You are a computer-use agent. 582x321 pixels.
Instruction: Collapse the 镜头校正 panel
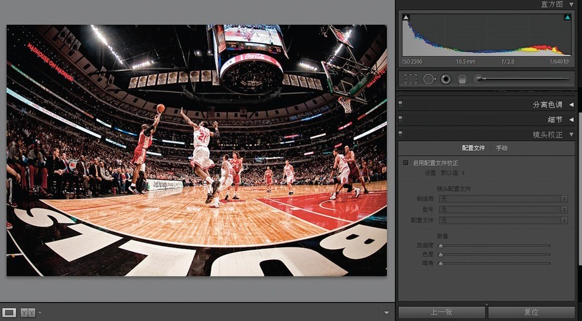pos(571,135)
